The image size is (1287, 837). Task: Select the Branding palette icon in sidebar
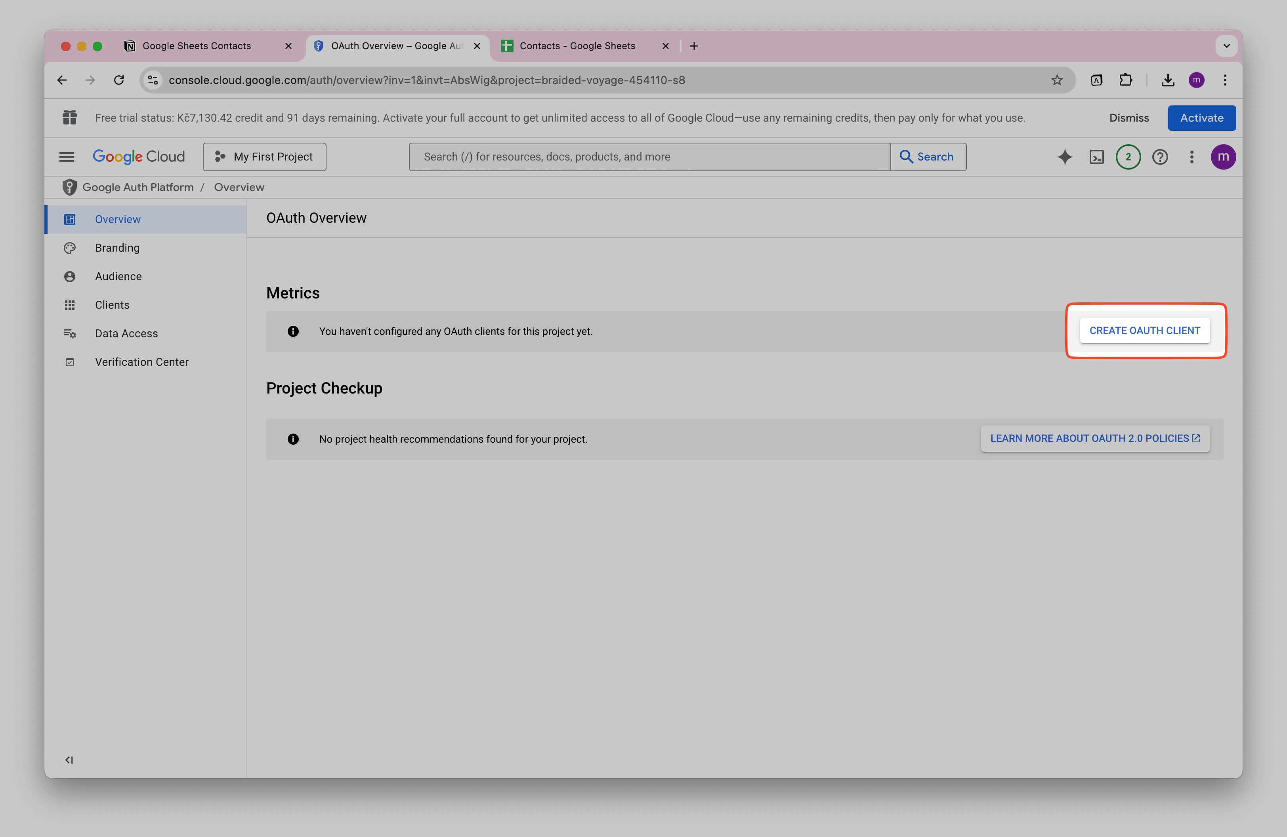pyautogui.click(x=70, y=248)
